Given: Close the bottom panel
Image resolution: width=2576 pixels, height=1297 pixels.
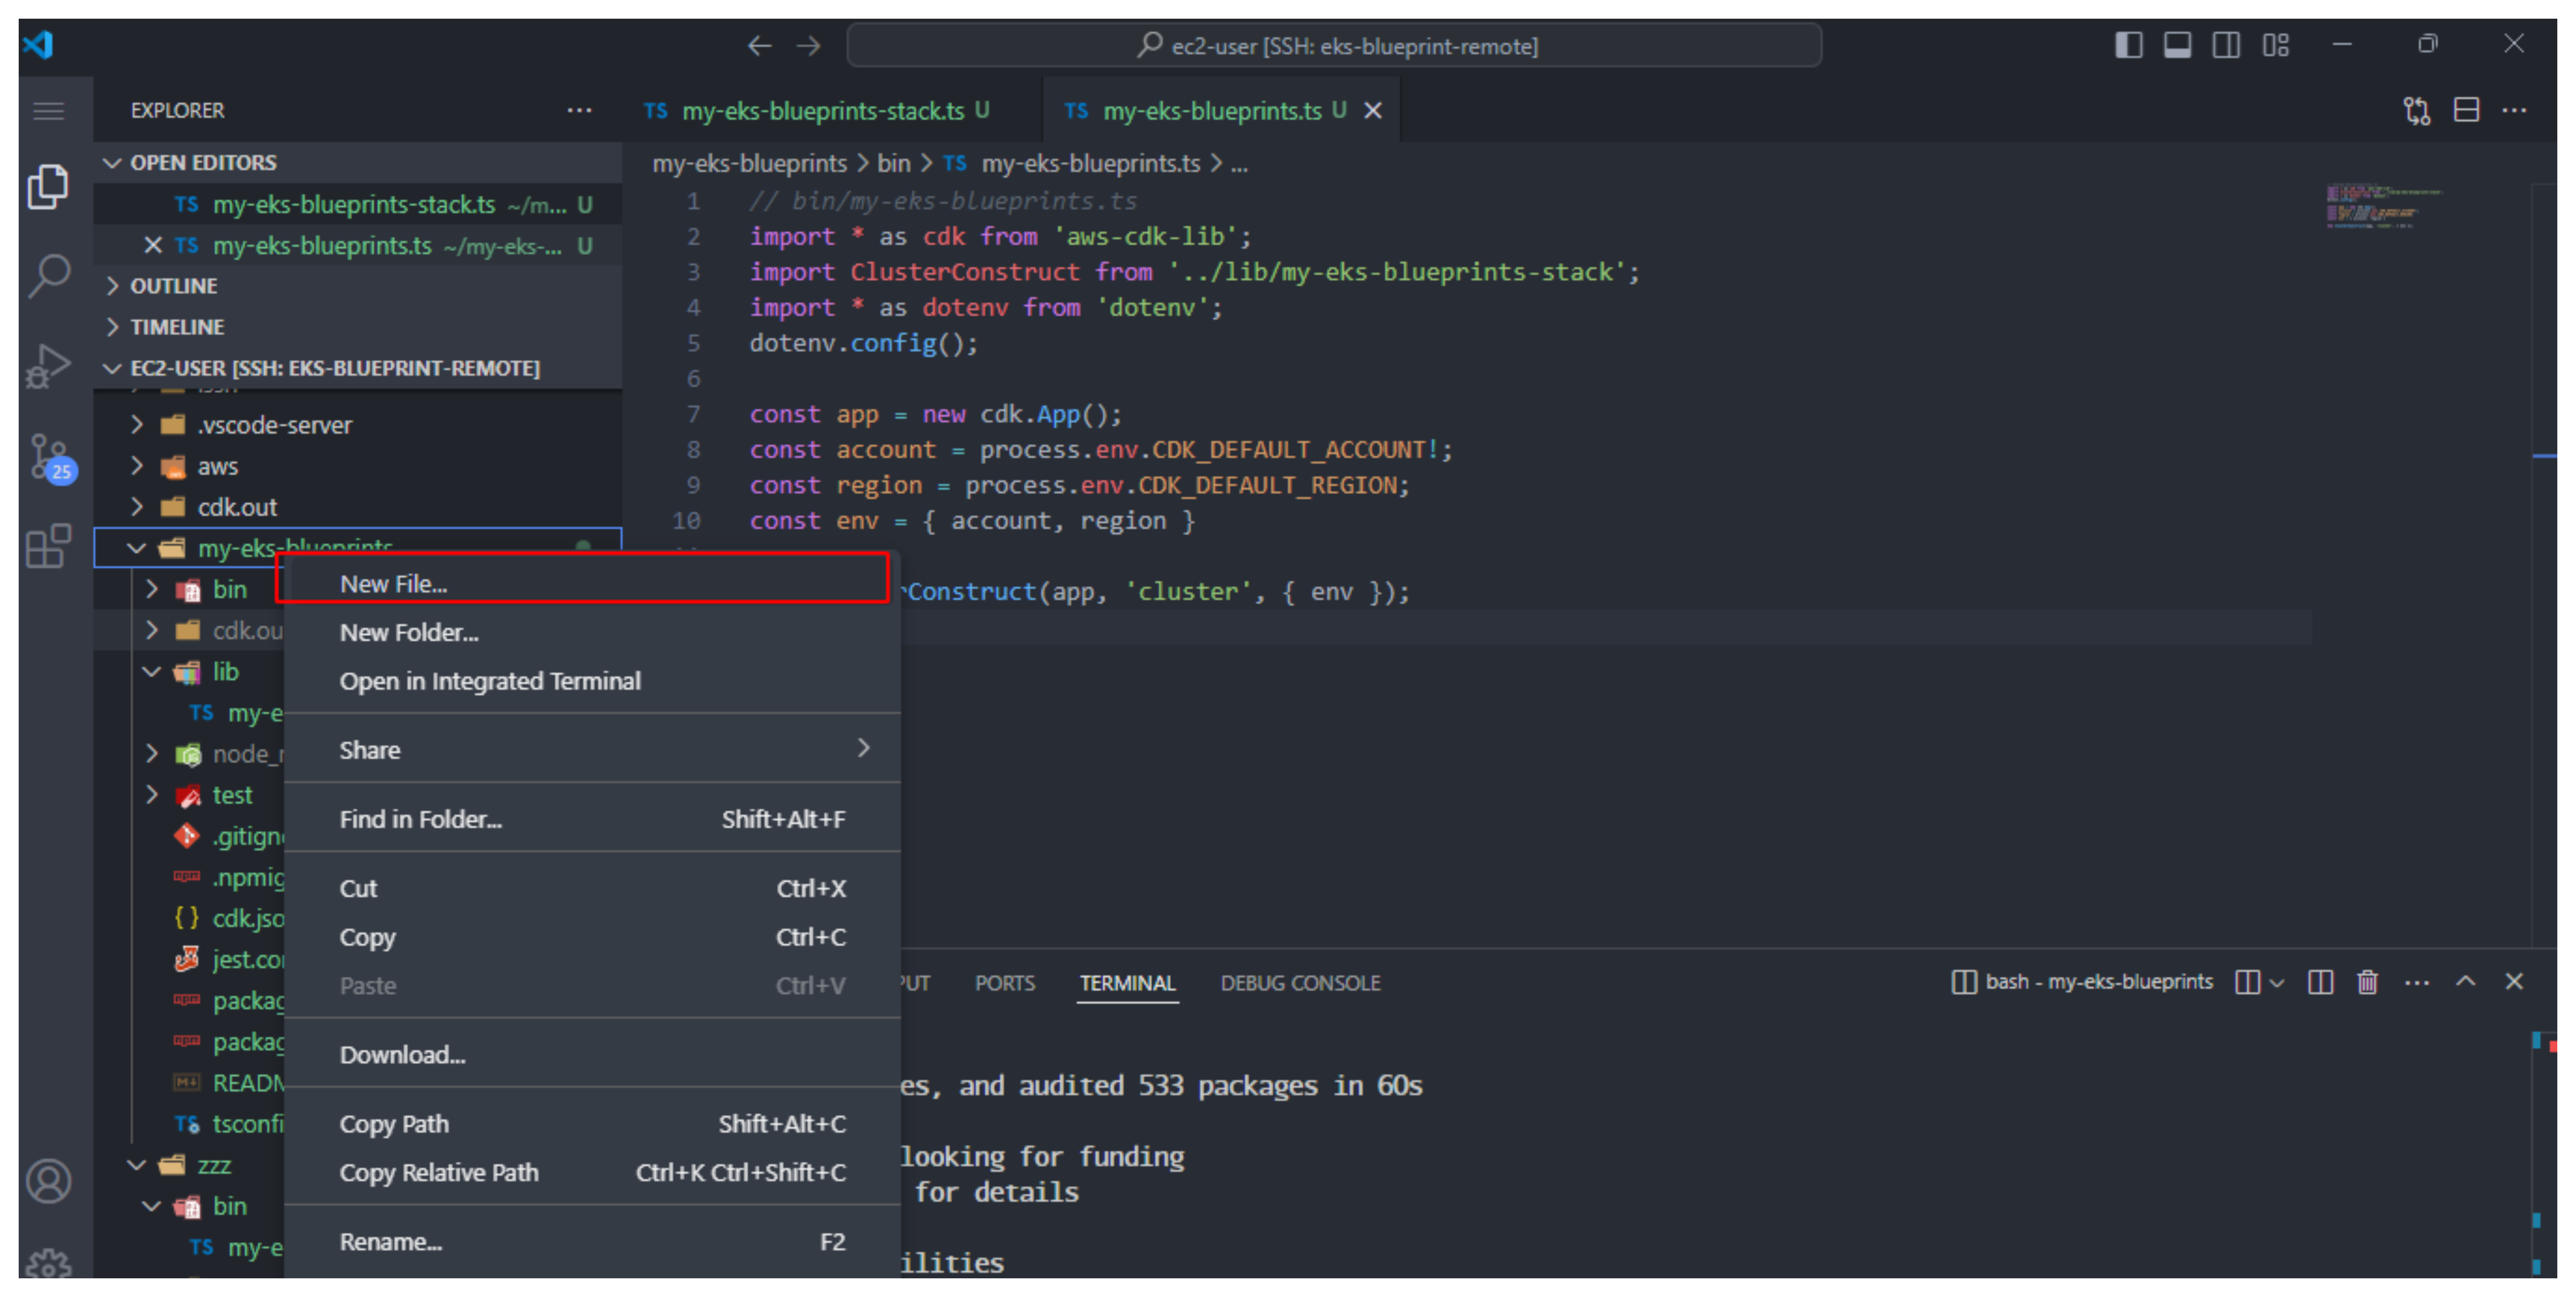Looking at the screenshot, I should 2513,981.
